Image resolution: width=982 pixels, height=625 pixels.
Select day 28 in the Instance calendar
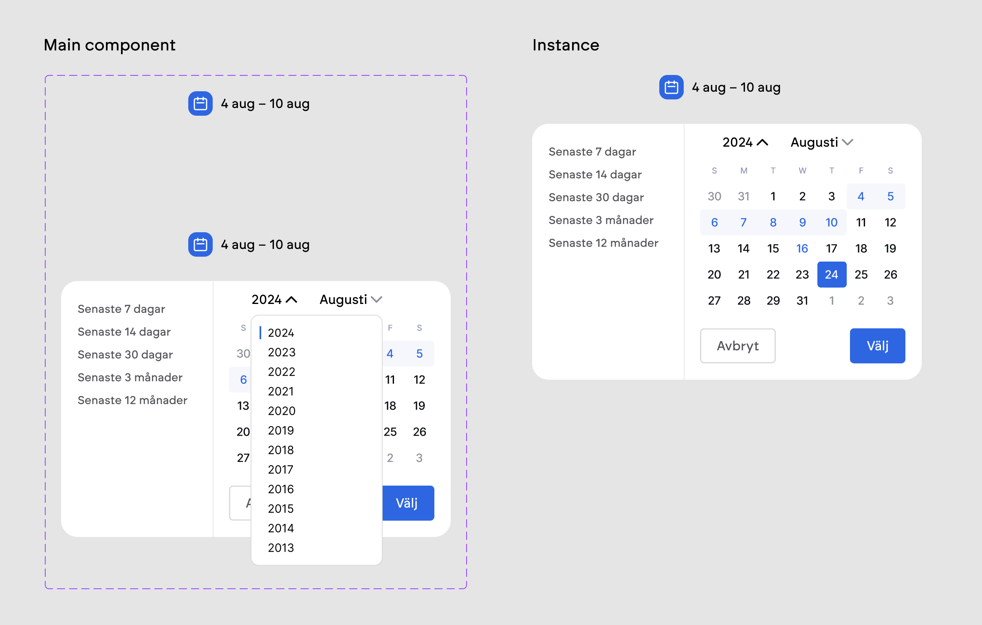click(x=744, y=300)
